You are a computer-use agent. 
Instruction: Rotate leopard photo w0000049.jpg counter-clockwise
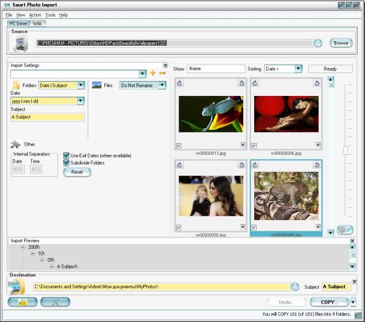317,165
